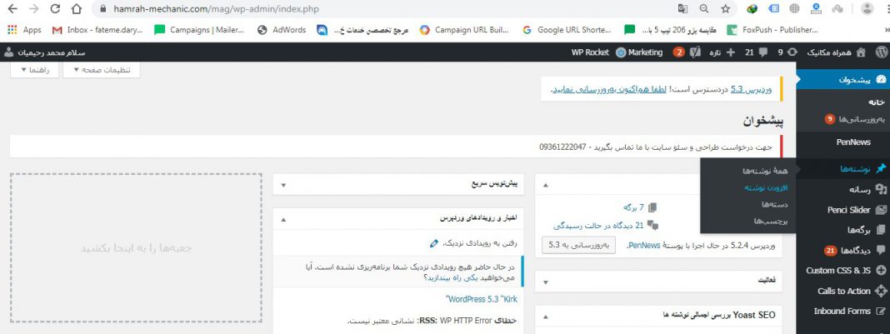Bookmark this page with the star icon
Viewport: 890px width, 334px height.
click(726, 9)
